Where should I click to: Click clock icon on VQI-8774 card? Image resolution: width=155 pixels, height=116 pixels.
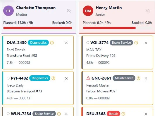136,43
